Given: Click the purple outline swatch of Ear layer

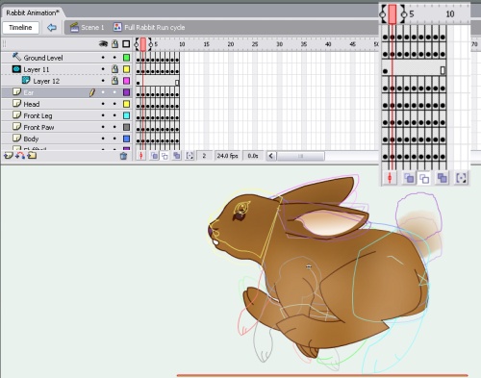Looking at the screenshot, I should tap(126, 92).
